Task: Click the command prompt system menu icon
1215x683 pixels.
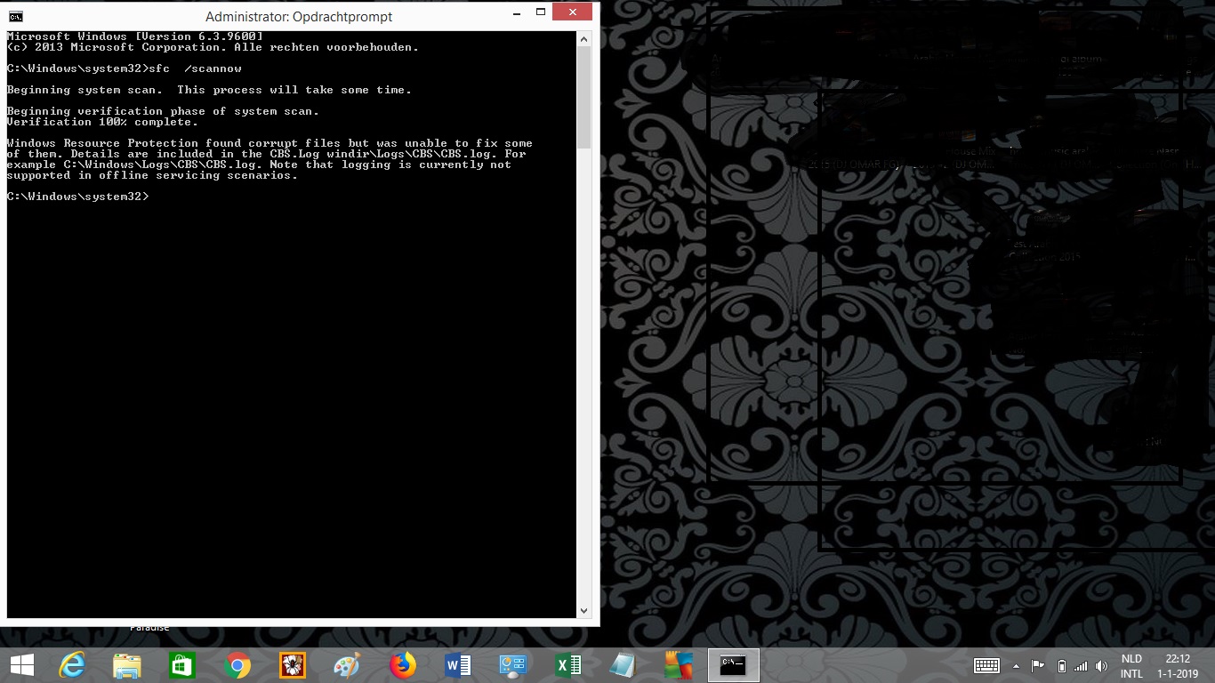Action: 15,16
